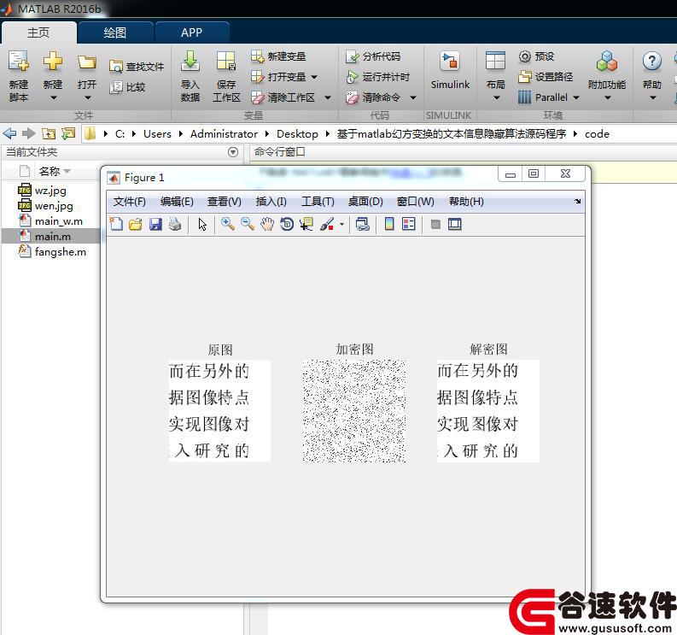
Task: Click the Layout (布局) icon
Action: [495, 61]
